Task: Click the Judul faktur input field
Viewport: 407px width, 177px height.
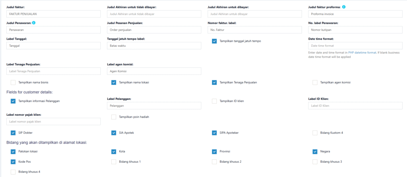Action: tap(54, 14)
